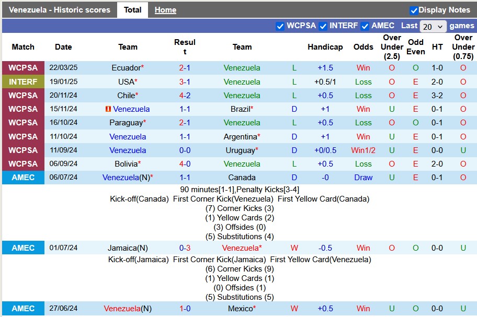Click the WCPSA badge for Bolivia match
Viewport: 477px width, 317px height.
pyautogui.click(x=23, y=164)
